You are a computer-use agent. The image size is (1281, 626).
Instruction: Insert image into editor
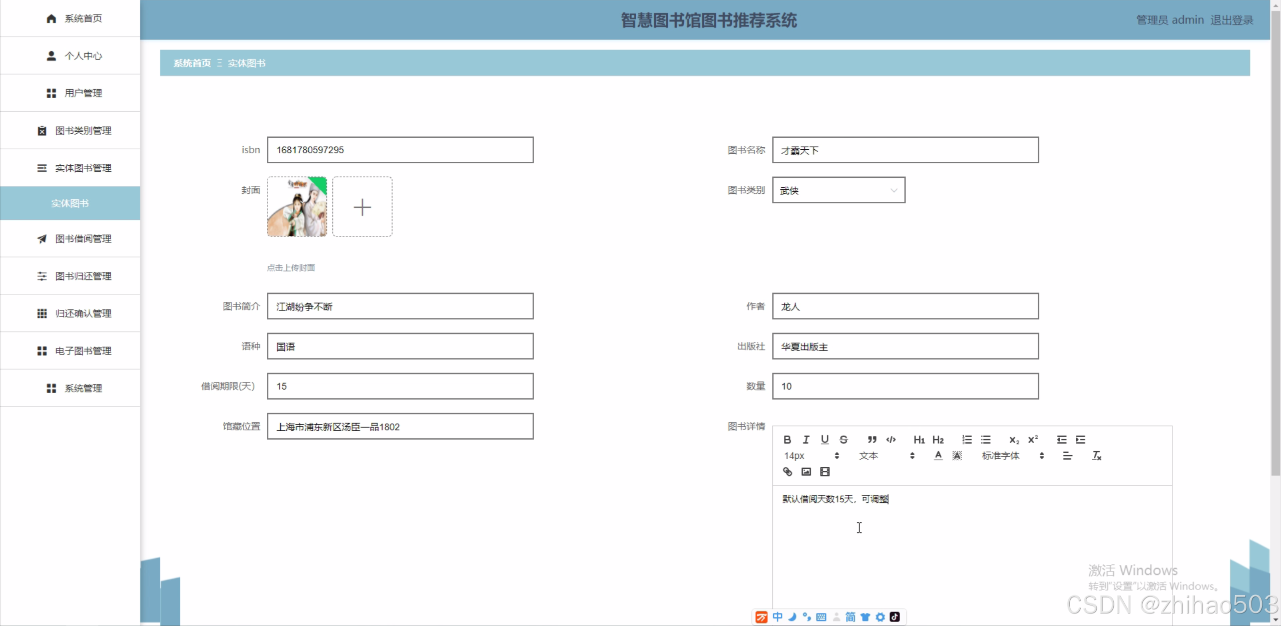806,472
